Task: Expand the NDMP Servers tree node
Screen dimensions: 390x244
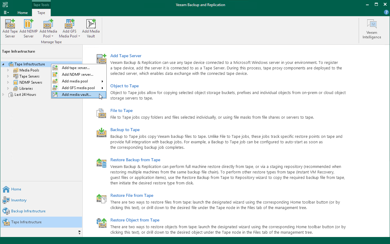Action: click(x=8, y=82)
